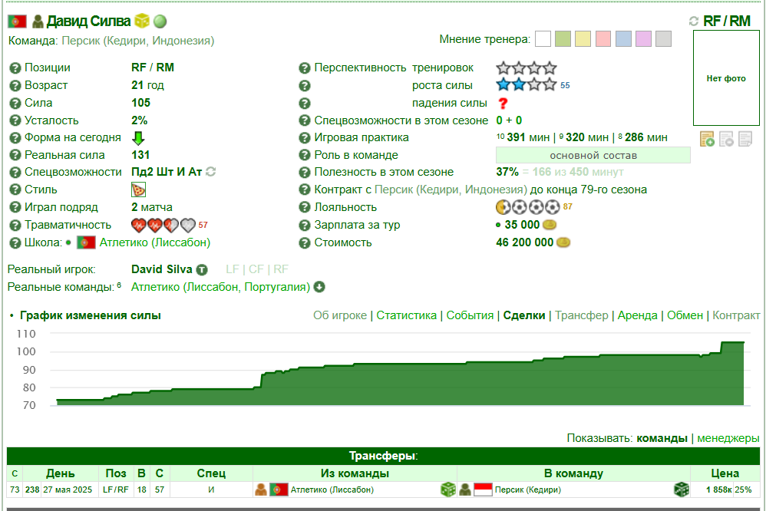The image size is (766, 511).
Task: Open help icon for Игровая практика
Action: 305,138
